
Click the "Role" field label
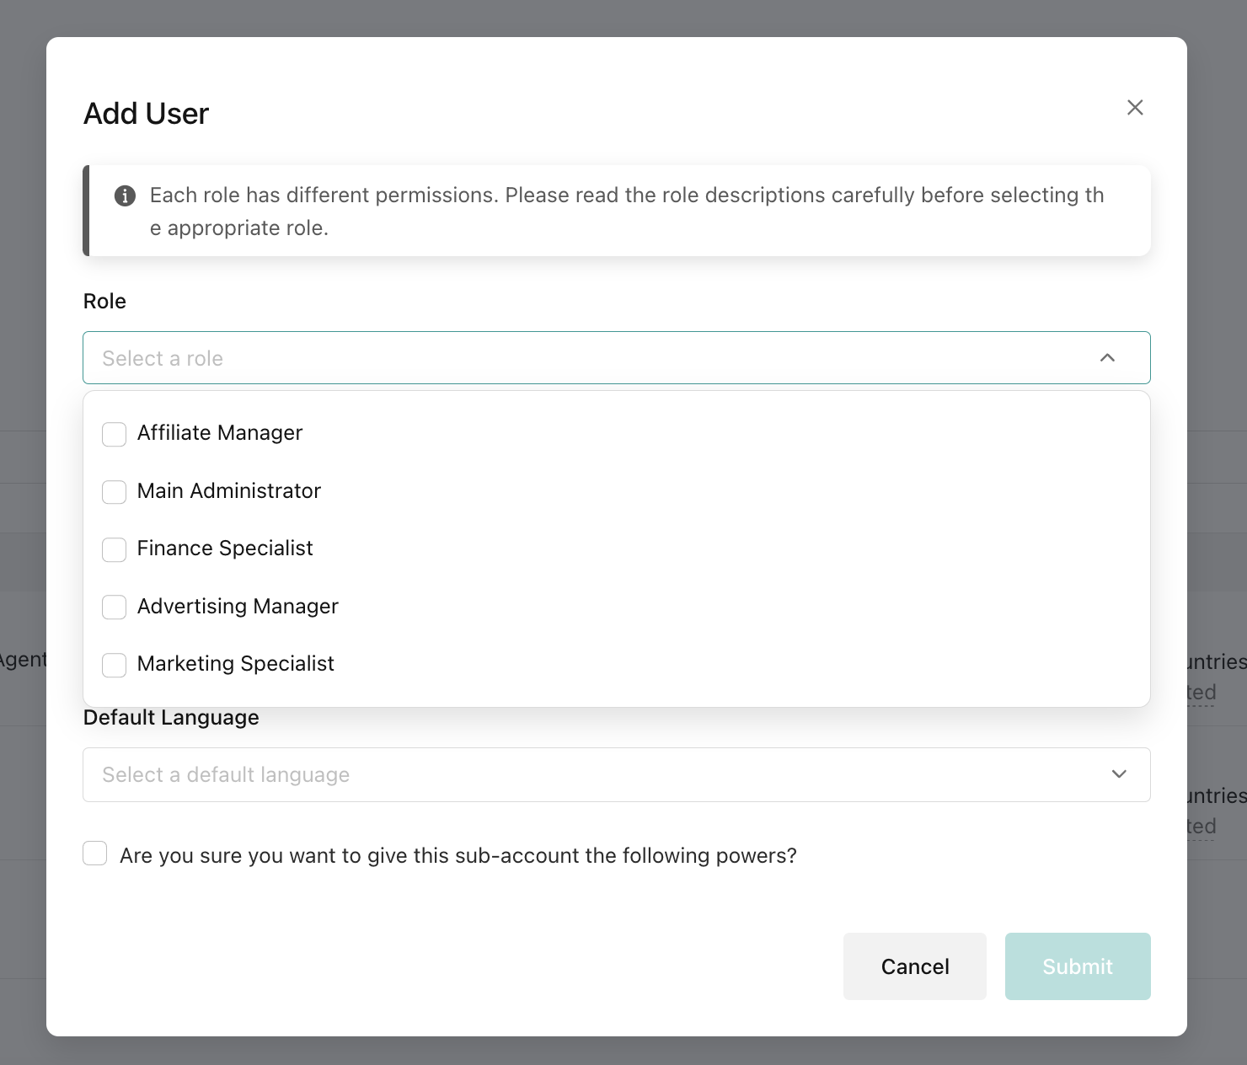point(104,302)
